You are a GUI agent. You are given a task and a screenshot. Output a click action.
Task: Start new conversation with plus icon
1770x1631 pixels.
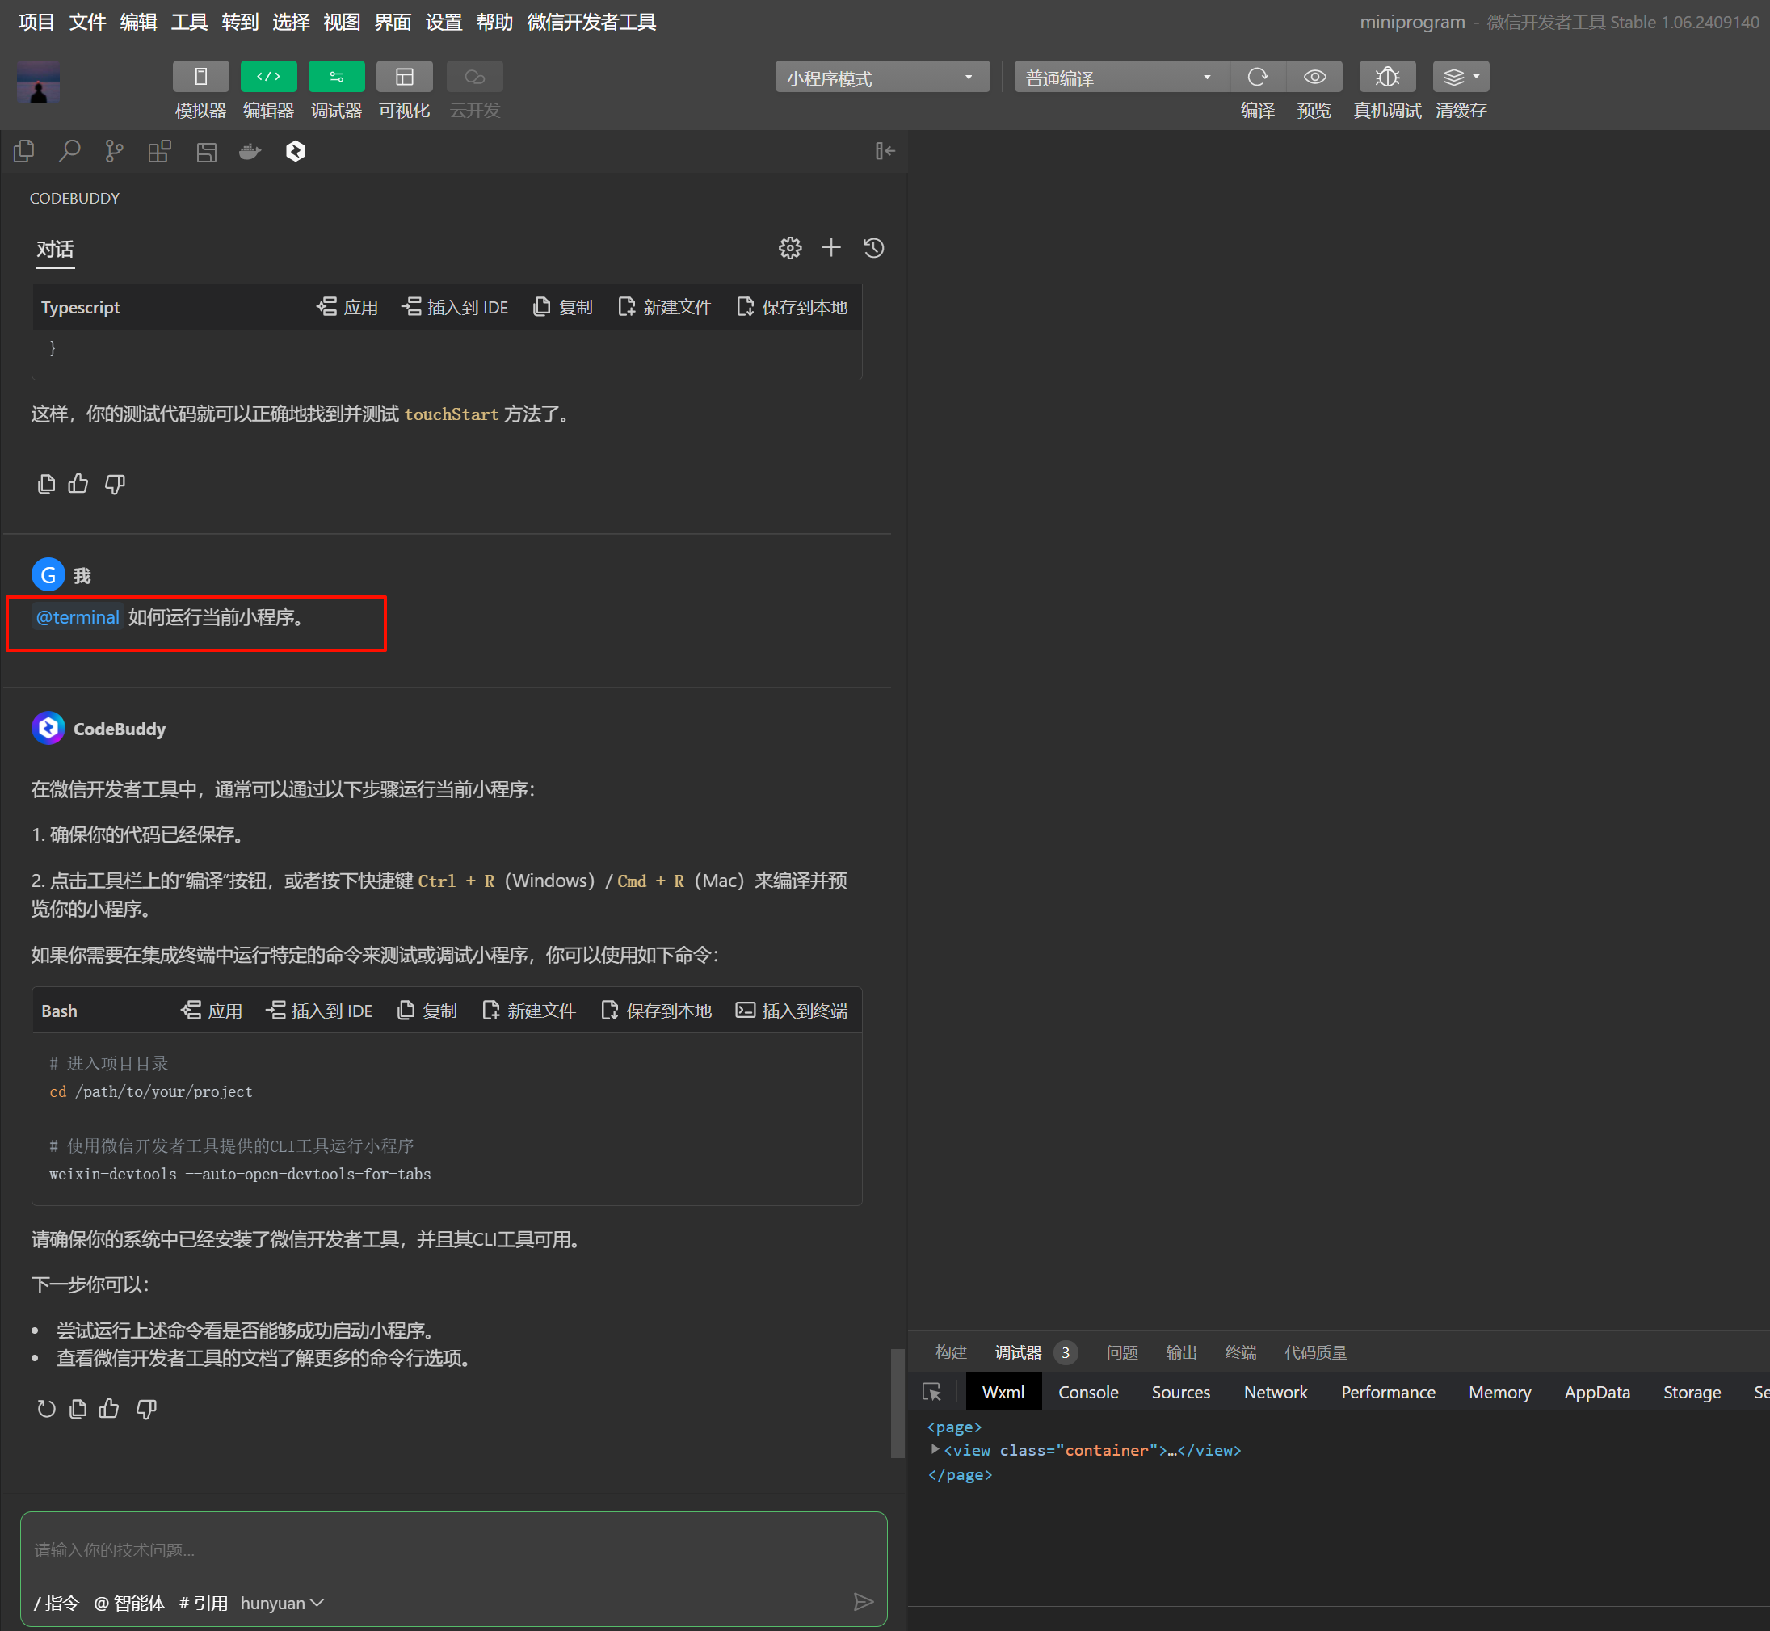click(x=830, y=248)
